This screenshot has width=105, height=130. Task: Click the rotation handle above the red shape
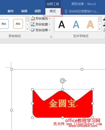(63, 81)
